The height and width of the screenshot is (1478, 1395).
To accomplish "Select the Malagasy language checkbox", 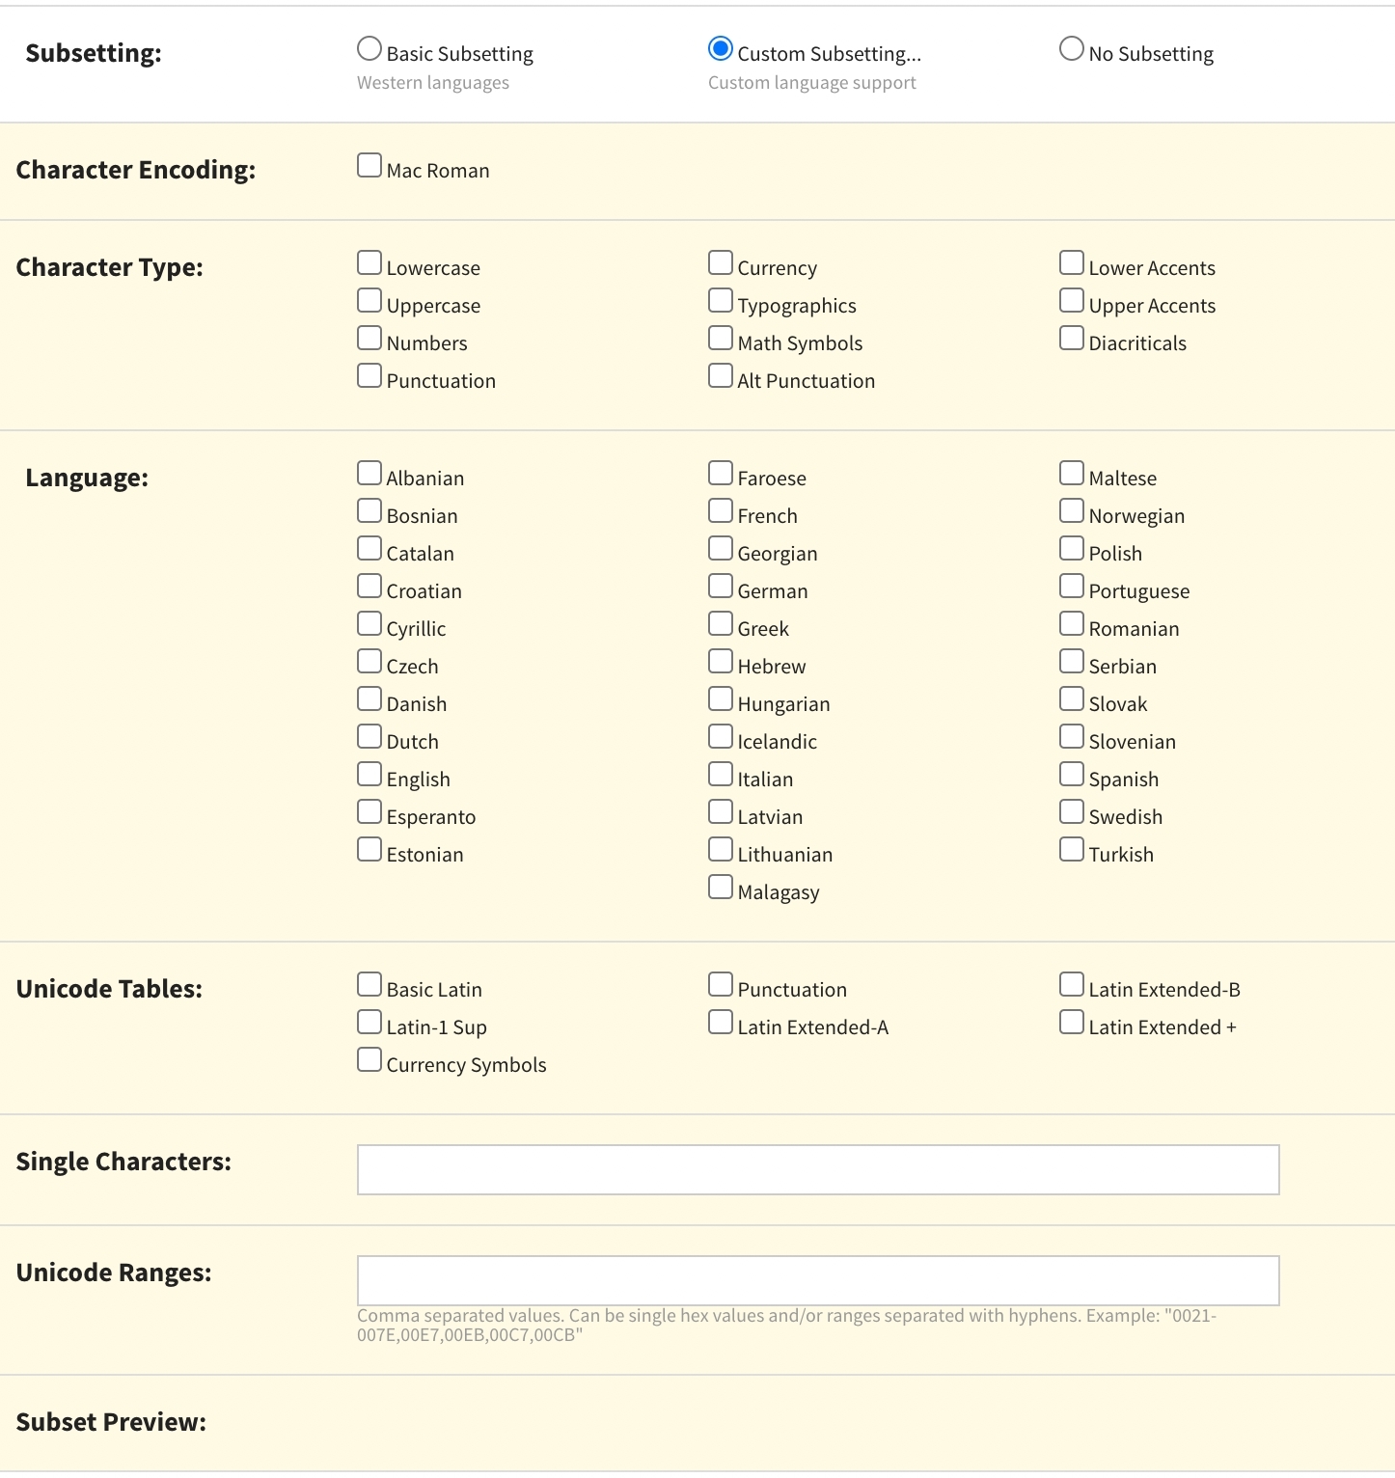I will point(721,888).
